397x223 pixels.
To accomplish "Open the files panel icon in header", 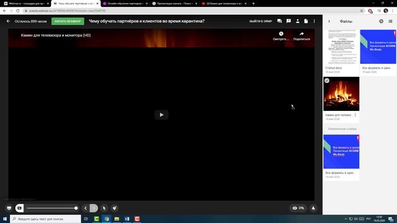I will pos(306,21).
